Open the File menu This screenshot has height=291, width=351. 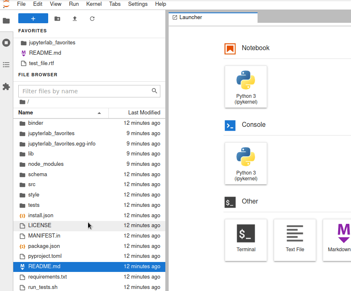21,4
